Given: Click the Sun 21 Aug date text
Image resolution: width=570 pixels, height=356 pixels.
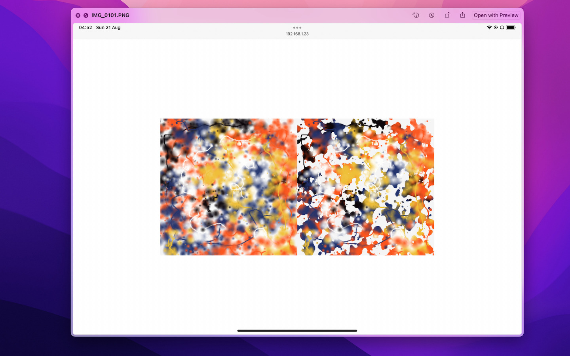Looking at the screenshot, I should click(x=108, y=28).
